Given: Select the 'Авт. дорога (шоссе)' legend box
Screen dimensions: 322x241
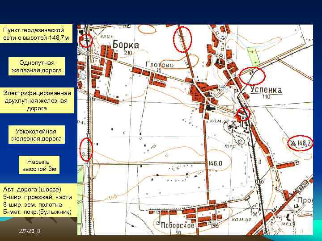Looking at the screenshot, I should (38, 200).
